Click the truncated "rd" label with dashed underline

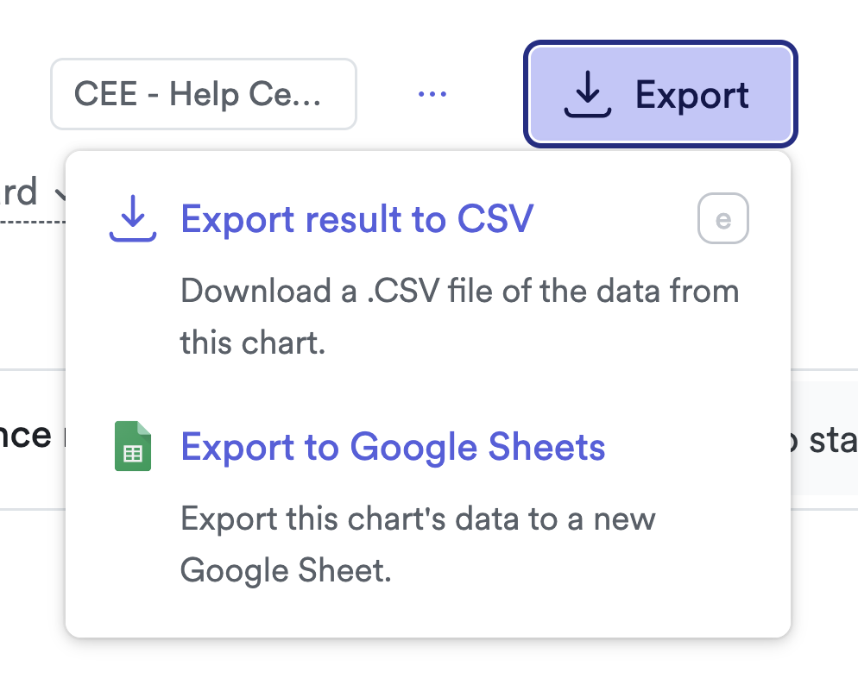click(x=19, y=192)
